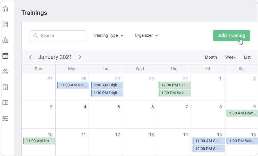Open the 12:30 PM Thursday event
The image size is (258, 156).
coord(175,85)
